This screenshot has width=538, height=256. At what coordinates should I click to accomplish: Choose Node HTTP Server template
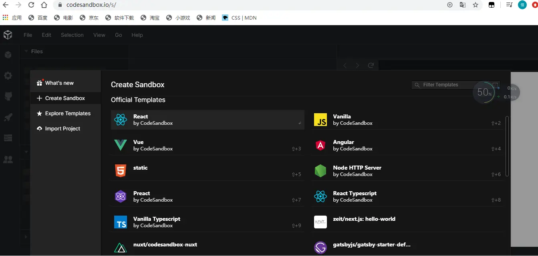(x=407, y=171)
